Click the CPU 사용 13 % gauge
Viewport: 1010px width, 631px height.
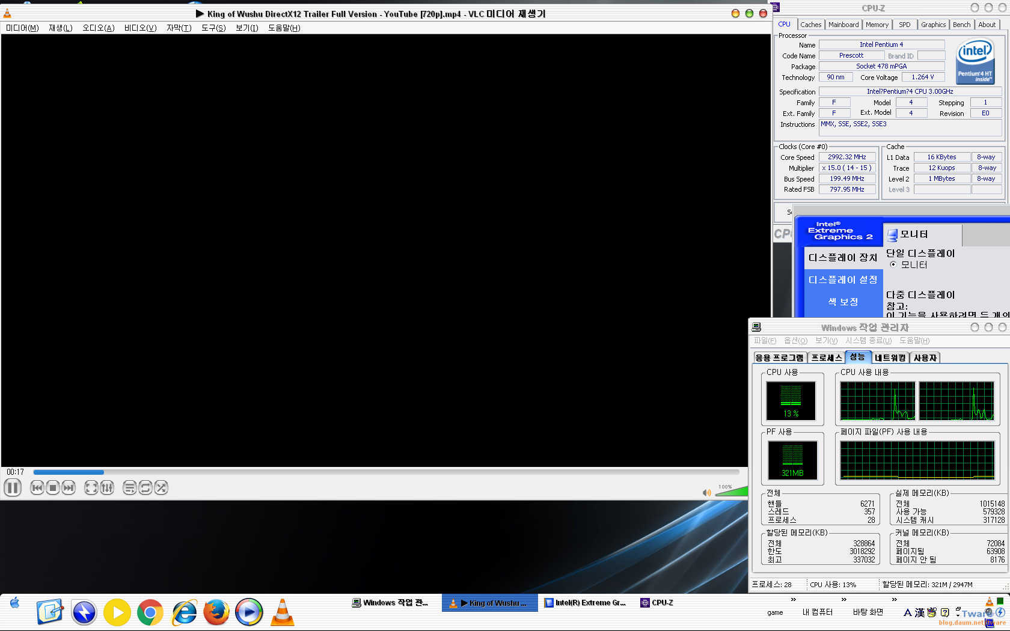[791, 401]
